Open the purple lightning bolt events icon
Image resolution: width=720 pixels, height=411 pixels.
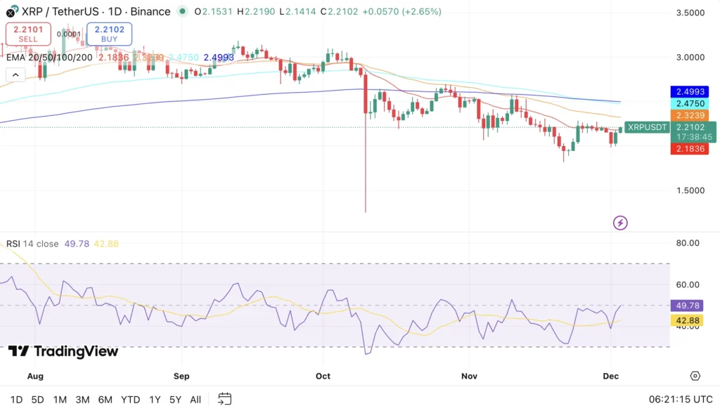pyautogui.click(x=620, y=223)
